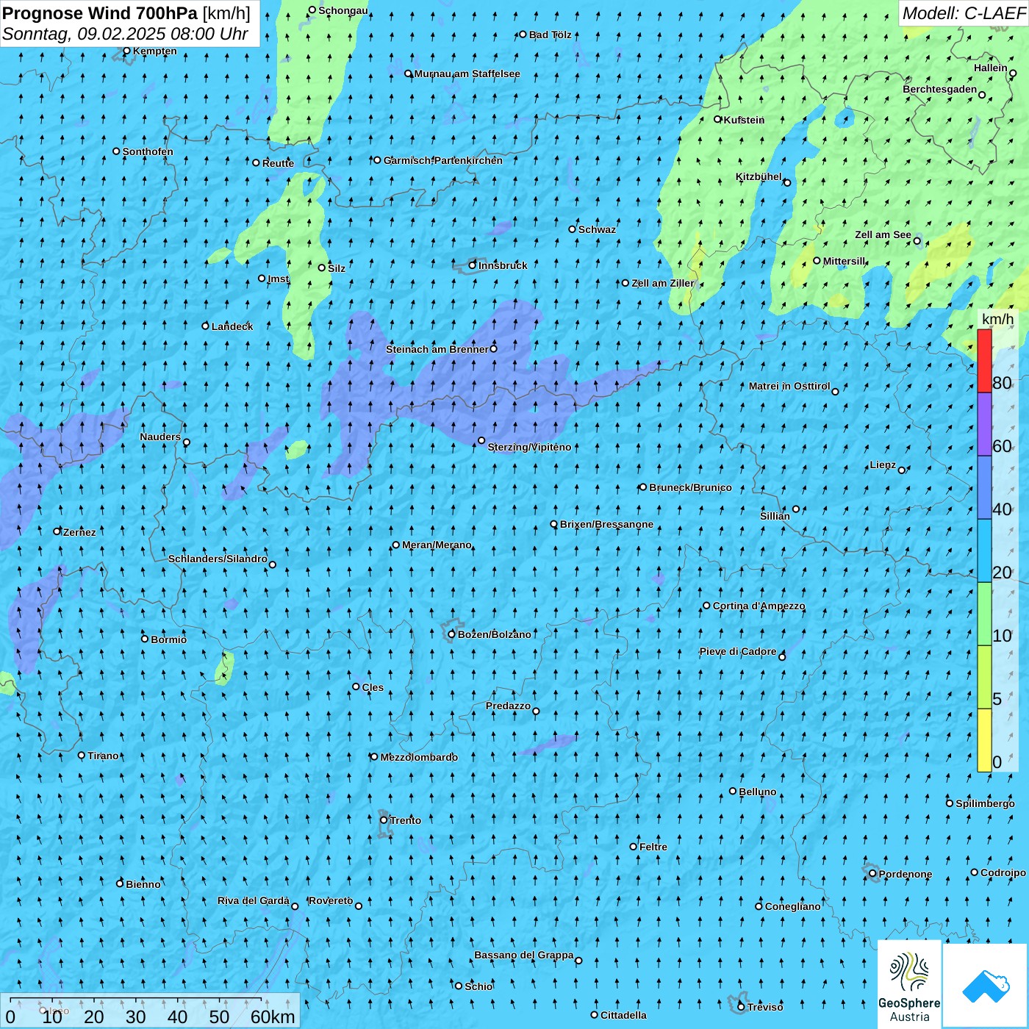
Task: Click the 'Mittersill' label
Action: coord(845,261)
